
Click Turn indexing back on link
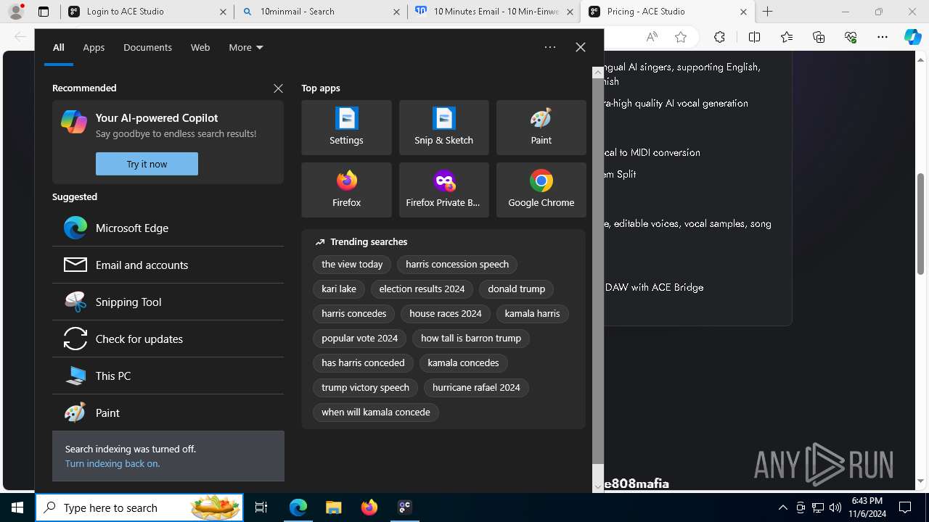(112, 463)
